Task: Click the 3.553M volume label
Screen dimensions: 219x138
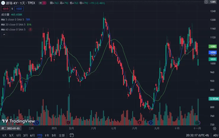Action: tap(214, 99)
